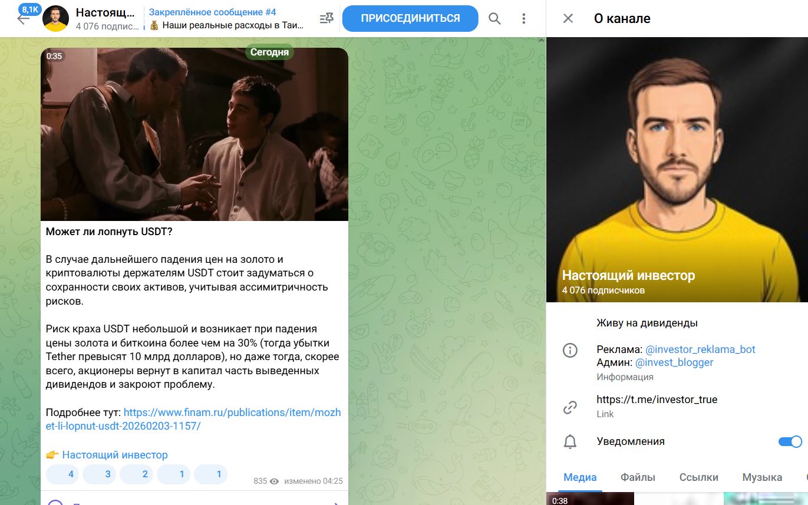
Task: Click the bell icon next to Уведомления
Action: pos(570,442)
